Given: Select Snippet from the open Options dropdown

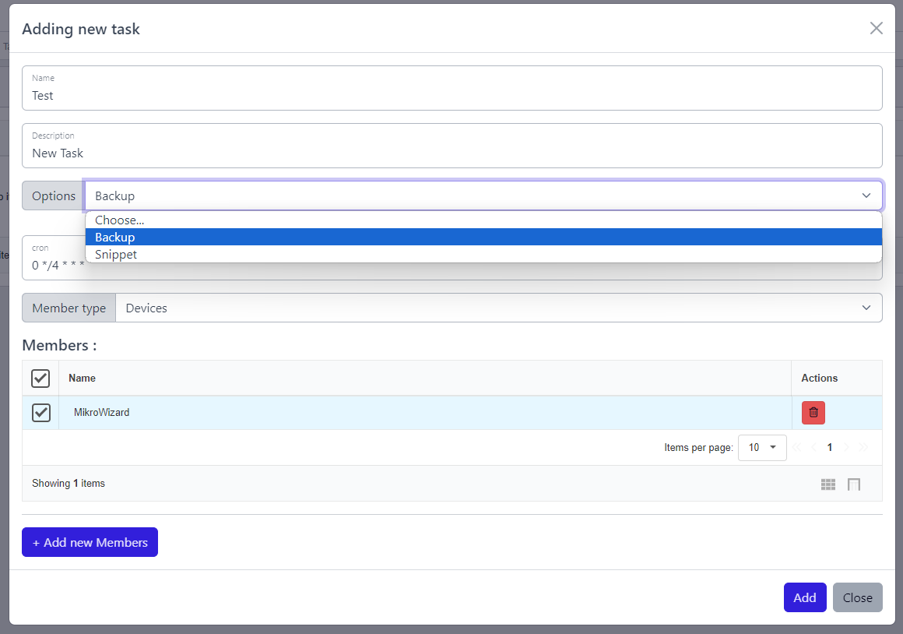Looking at the screenshot, I should point(115,254).
